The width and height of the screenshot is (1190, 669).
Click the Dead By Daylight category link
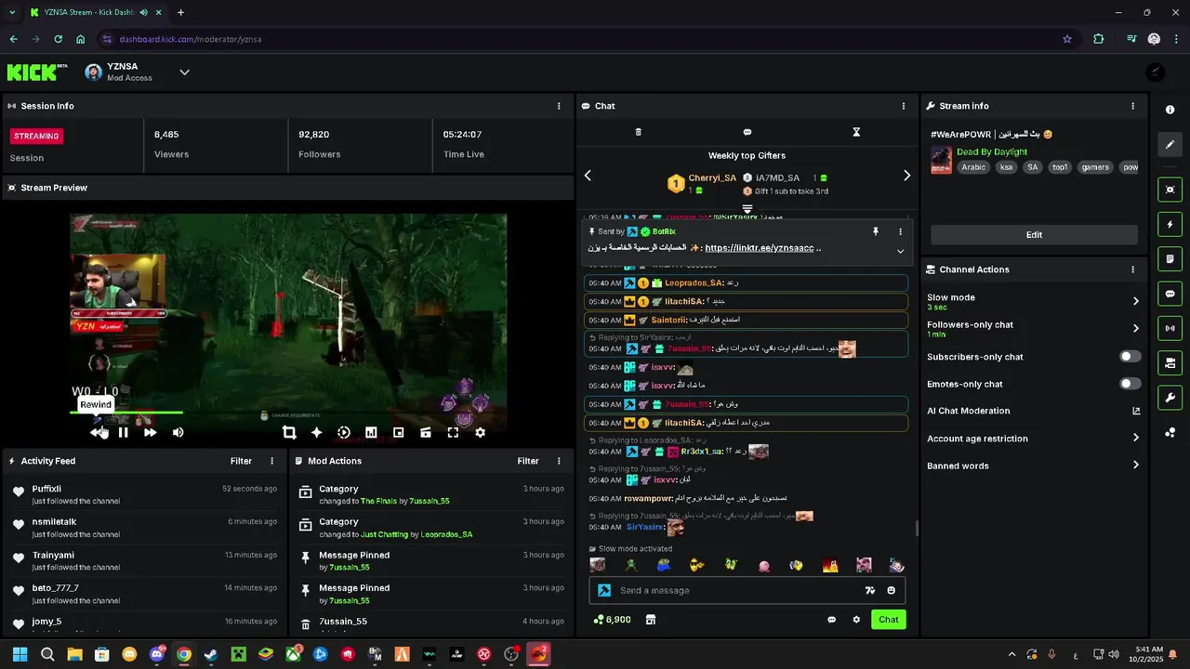992,151
